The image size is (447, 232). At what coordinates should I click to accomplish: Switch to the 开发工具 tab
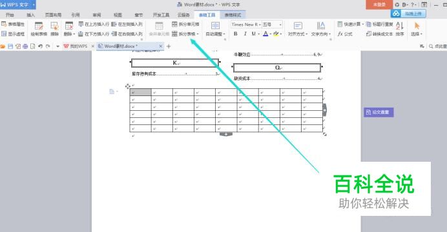(161, 15)
